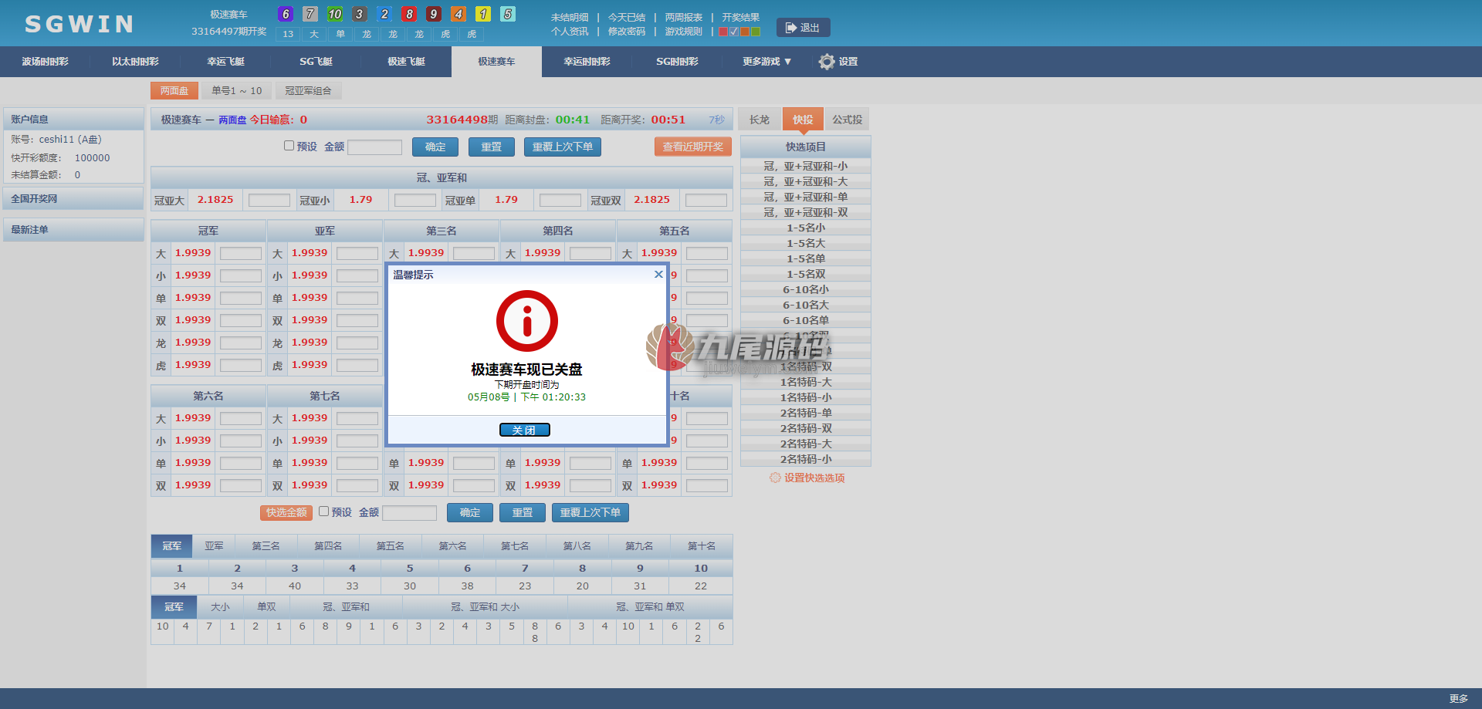Select the checked blue theme swatch
Viewport: 1482px width, 709px height.
click(x=734, y=32)
